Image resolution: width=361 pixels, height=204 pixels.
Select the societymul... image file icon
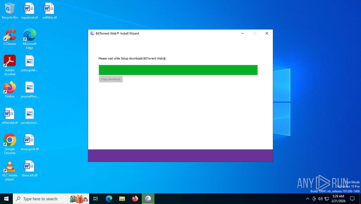point(29,116)
